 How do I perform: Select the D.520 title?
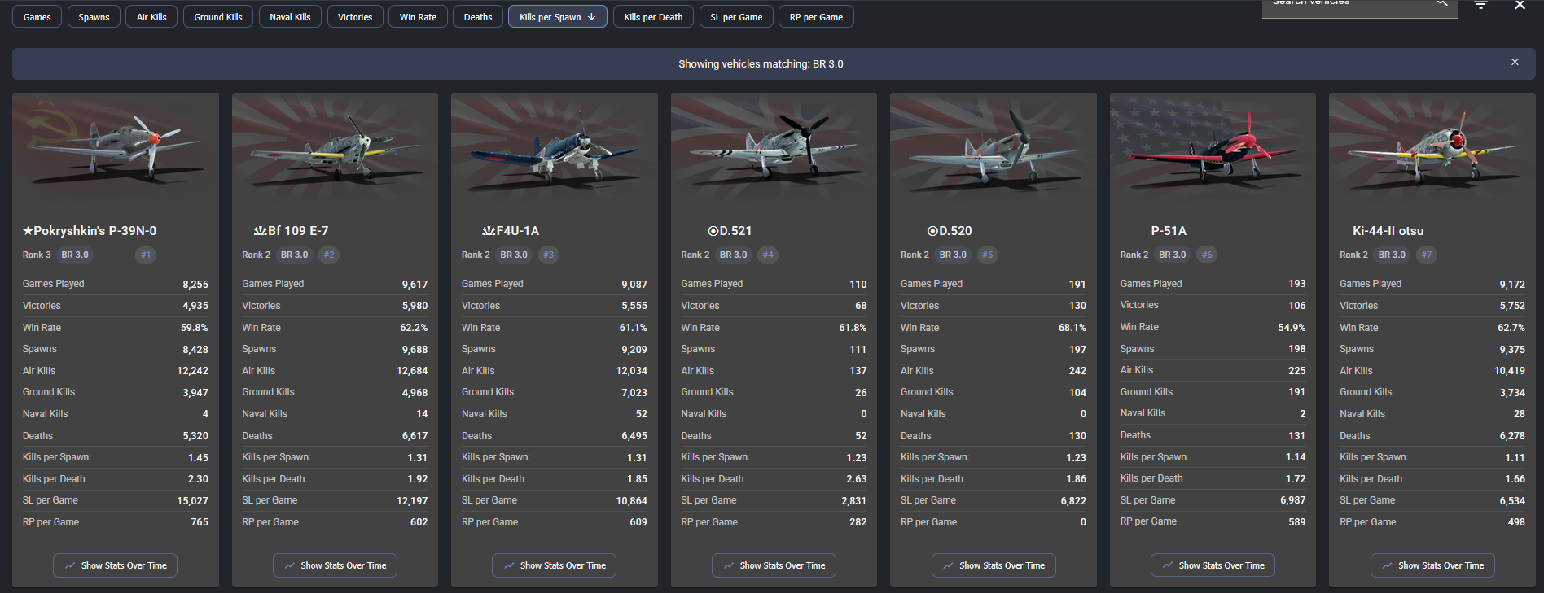(x=950, y=231)
